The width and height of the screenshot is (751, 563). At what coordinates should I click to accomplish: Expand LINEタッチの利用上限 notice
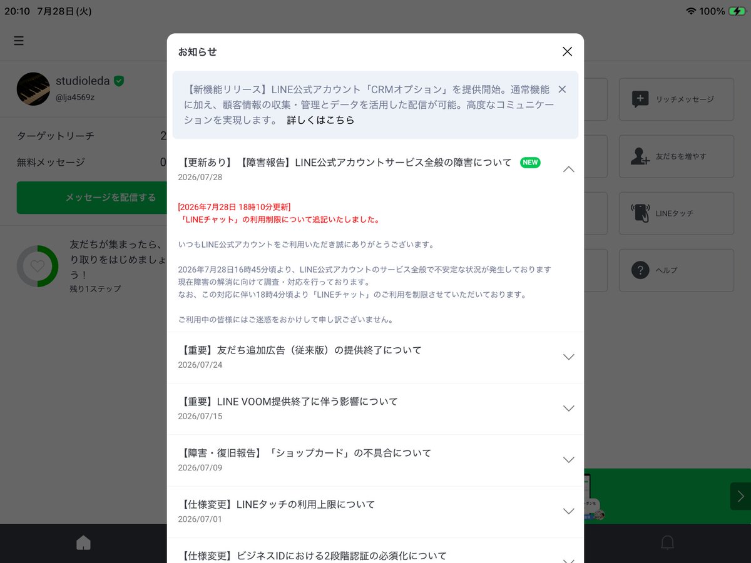(x=568, y=510)
